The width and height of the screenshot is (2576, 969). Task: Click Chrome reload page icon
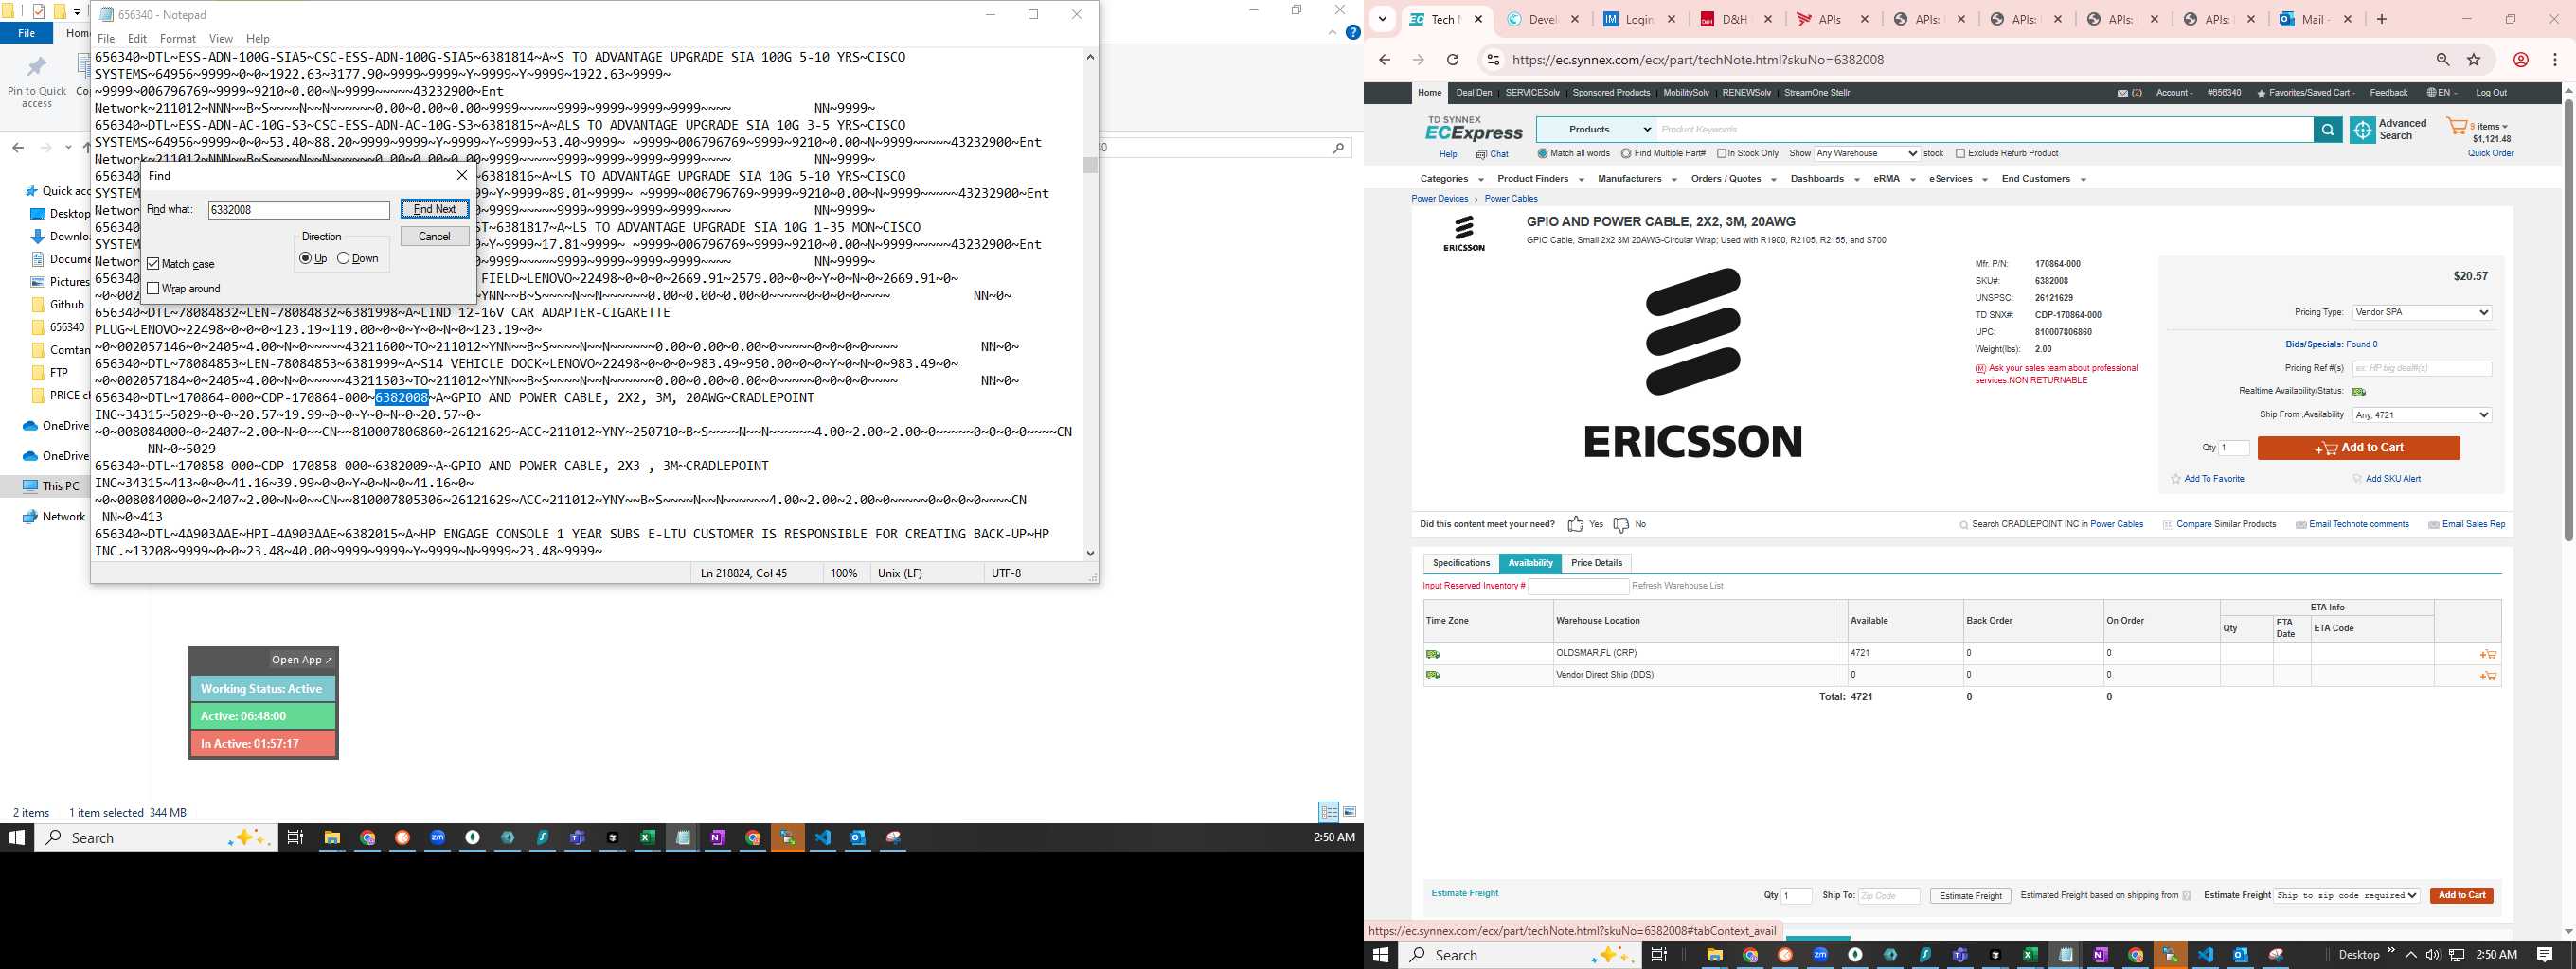tap(1452, 60)
